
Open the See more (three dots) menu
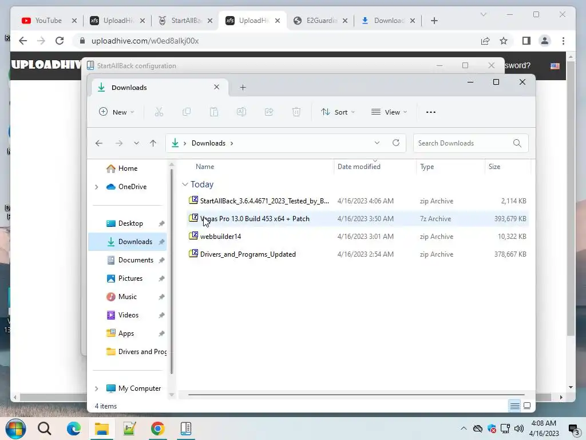(x=430, y=112)
